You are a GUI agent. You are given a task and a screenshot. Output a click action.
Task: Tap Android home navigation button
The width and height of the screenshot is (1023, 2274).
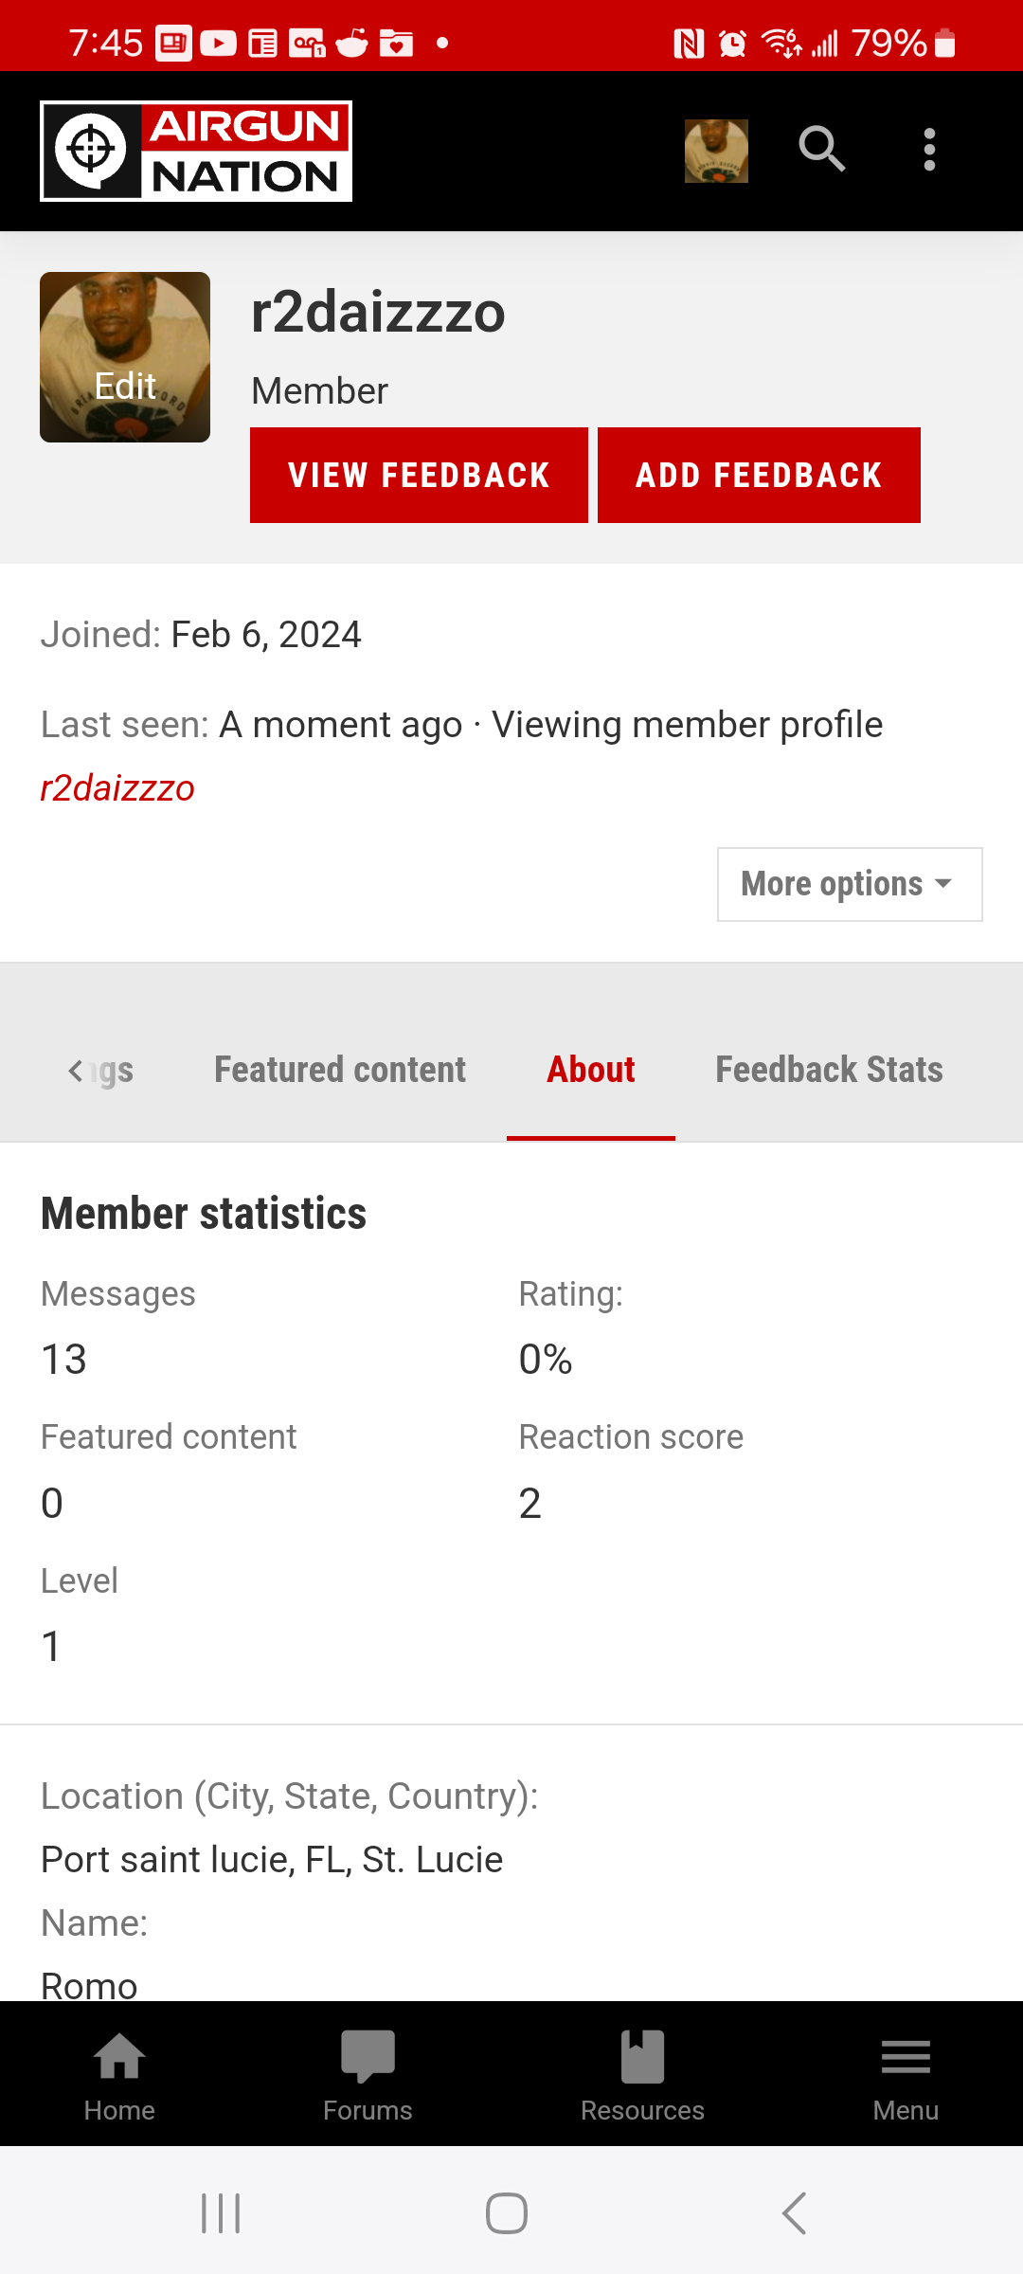click(507, 2213)
